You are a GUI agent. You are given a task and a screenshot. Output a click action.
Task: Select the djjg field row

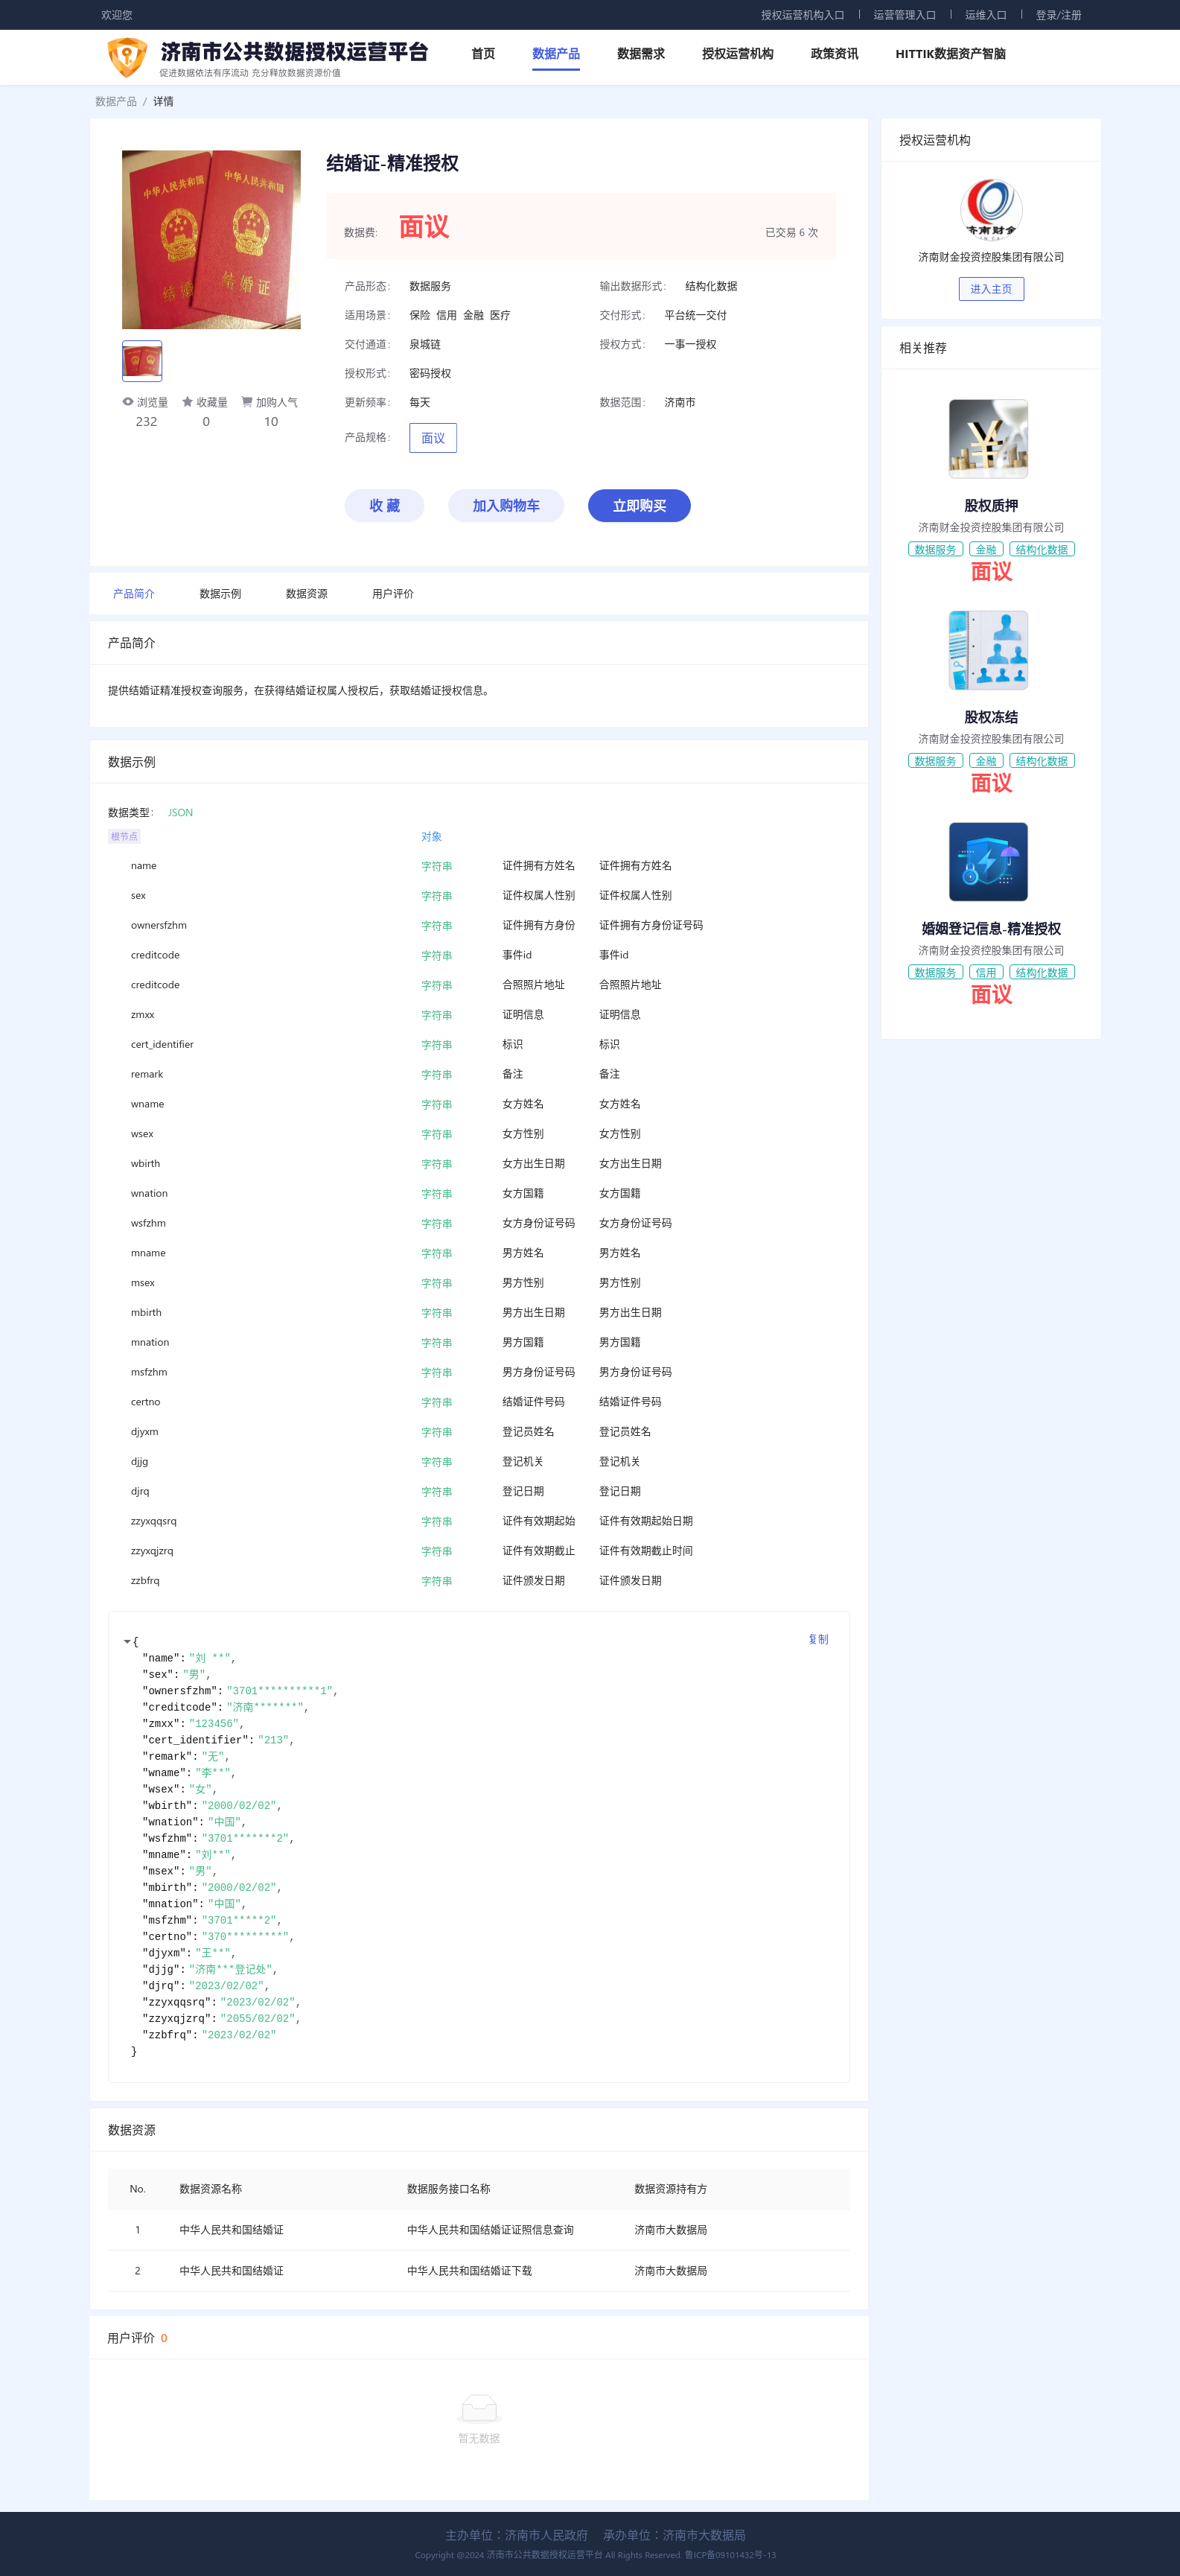[479, 1462]
